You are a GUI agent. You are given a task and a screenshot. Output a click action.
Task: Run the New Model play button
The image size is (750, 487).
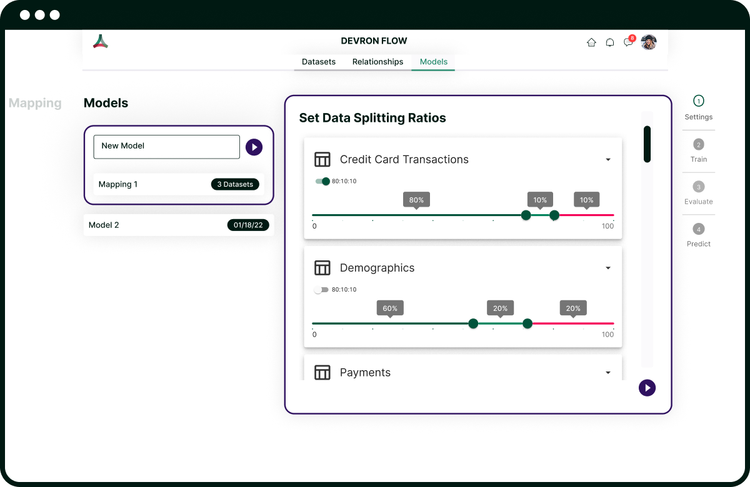pos(254,147)
